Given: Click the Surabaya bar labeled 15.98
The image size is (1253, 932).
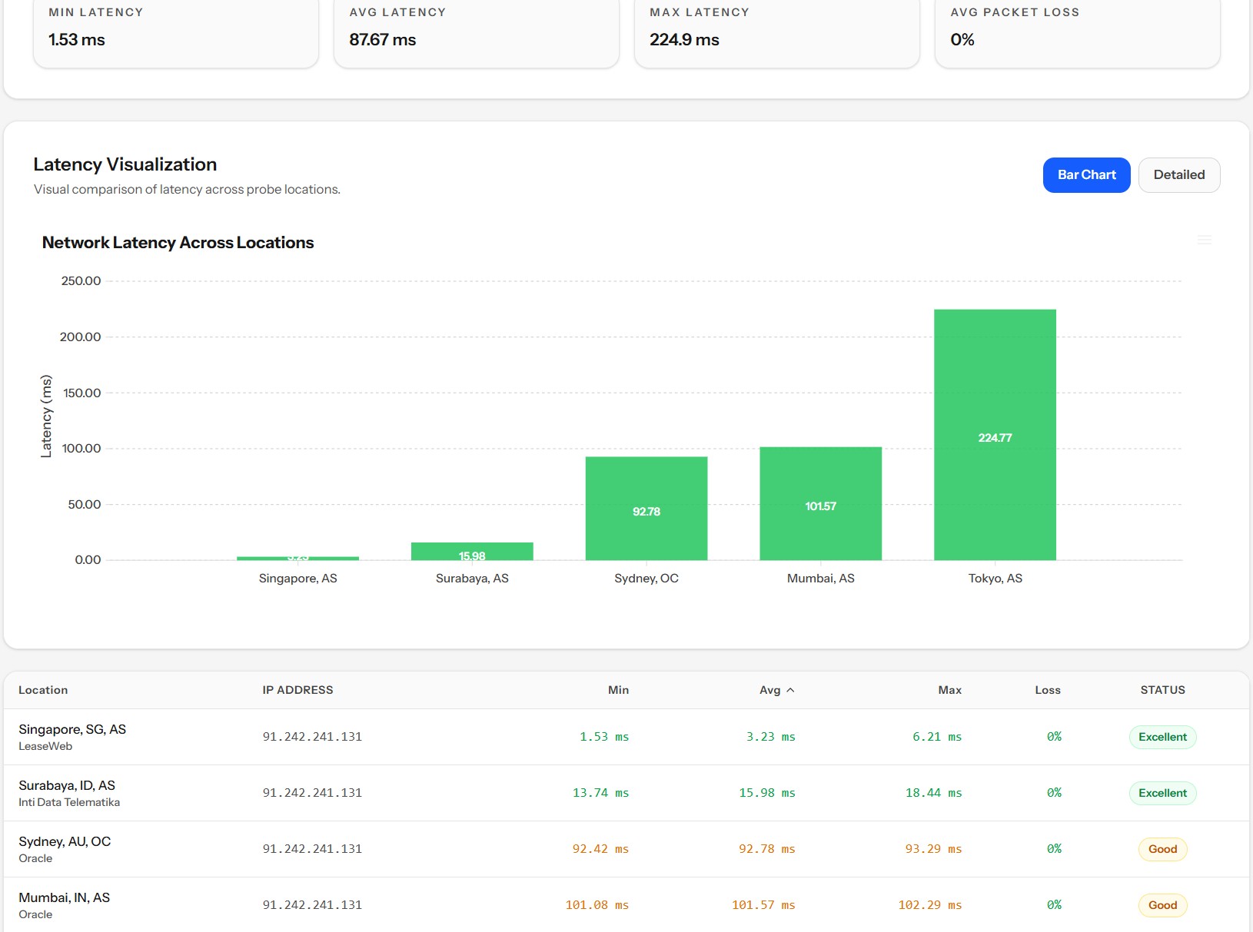Looking at the screenshot, I should tap(472, 551).
